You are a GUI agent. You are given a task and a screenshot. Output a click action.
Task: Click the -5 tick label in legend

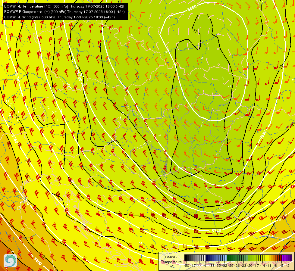(x=281, y=266)
